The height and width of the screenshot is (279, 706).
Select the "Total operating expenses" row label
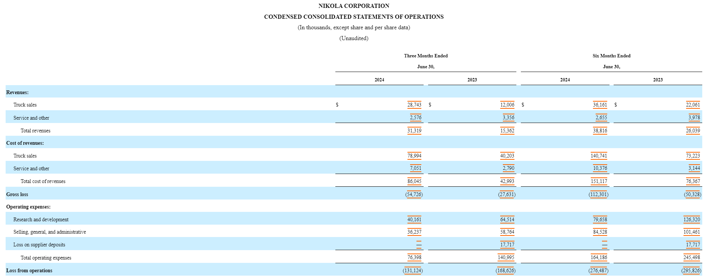pyautogui.click(x=46, y=258)
